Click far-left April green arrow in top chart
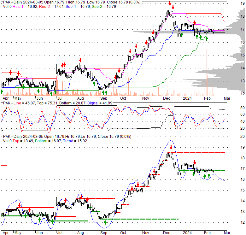The height and width of the screenshot is (235, 246). 2,92
